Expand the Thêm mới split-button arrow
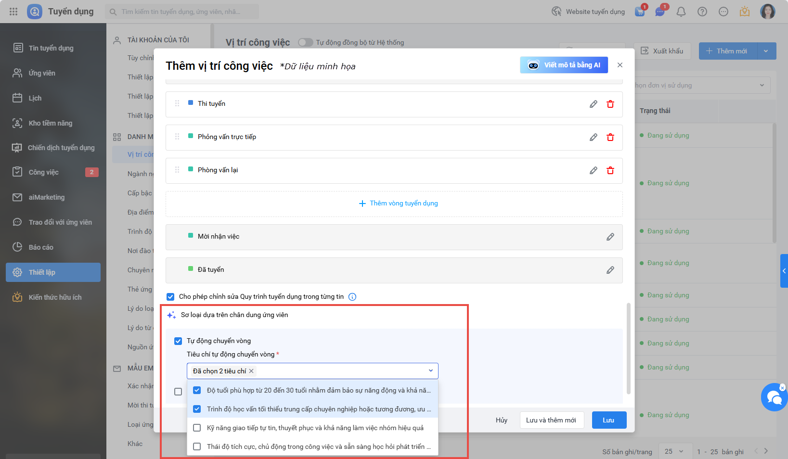The height and width of the screenshot is (459, 788). click(766, 51)
